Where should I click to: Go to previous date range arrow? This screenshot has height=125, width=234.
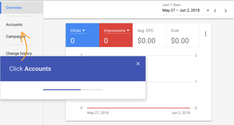pos(215,11)
